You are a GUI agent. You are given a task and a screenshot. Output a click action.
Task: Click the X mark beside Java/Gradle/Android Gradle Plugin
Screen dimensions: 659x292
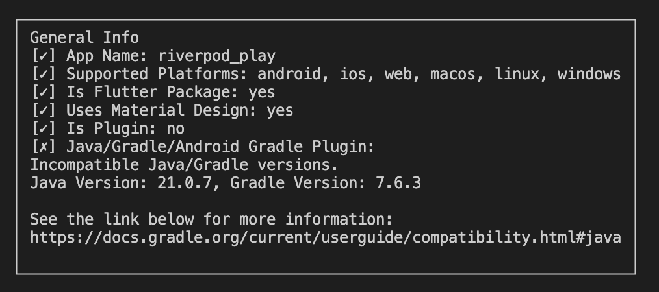[x=44, y=147]
